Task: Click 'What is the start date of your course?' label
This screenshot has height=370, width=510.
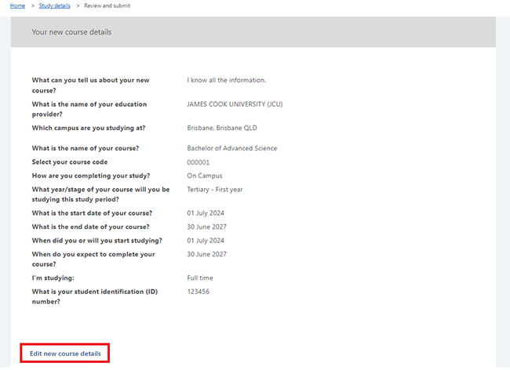Action: tap(92, 213)
